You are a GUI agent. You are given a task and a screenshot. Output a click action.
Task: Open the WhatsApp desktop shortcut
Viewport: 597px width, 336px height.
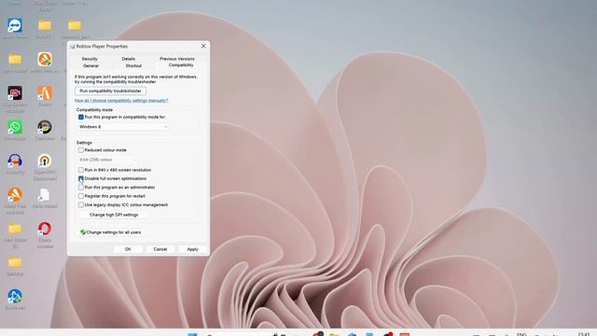(15, 127)
